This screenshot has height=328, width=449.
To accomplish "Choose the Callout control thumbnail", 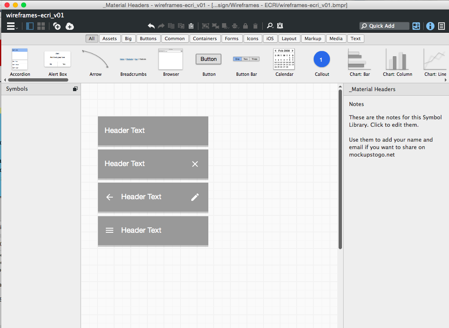I will (322, 63).
